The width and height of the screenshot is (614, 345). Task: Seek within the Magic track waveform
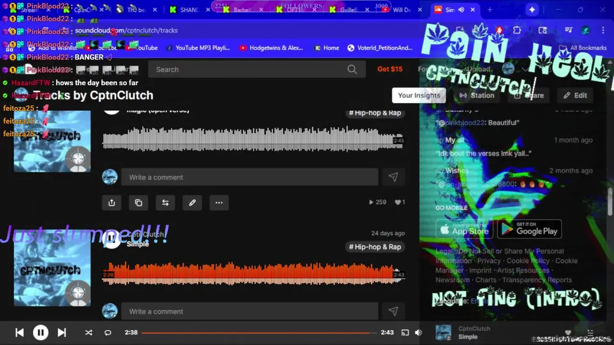click(x=253, y=139)
